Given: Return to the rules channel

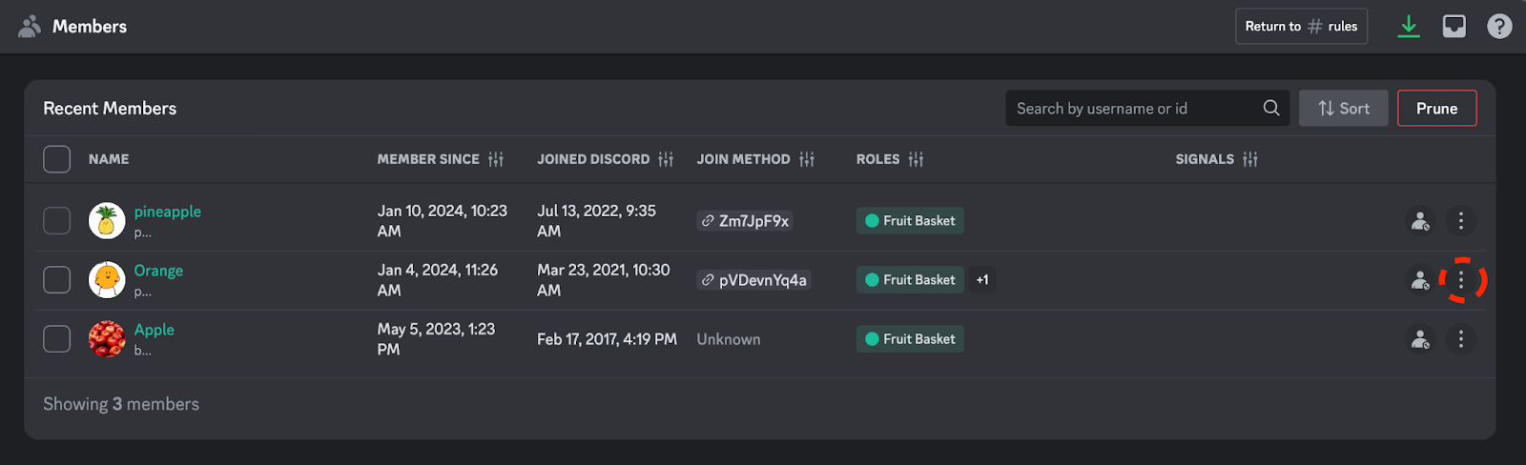Looking at the screenshot, I should click(1301, 27).
